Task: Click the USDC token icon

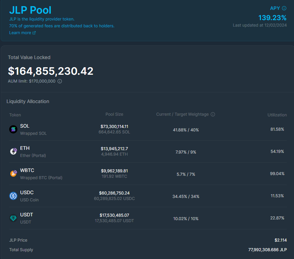Action: (13, 196)
